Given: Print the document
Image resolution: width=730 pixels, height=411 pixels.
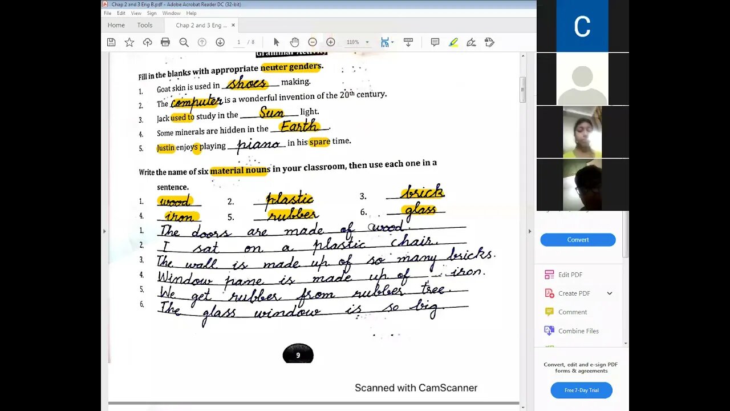Looking at the screenshot, I should [165, 42].
